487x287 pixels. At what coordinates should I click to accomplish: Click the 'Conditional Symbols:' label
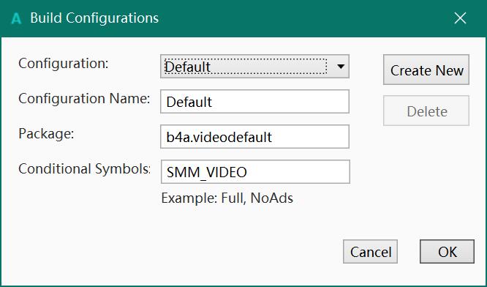coord(85,169)
